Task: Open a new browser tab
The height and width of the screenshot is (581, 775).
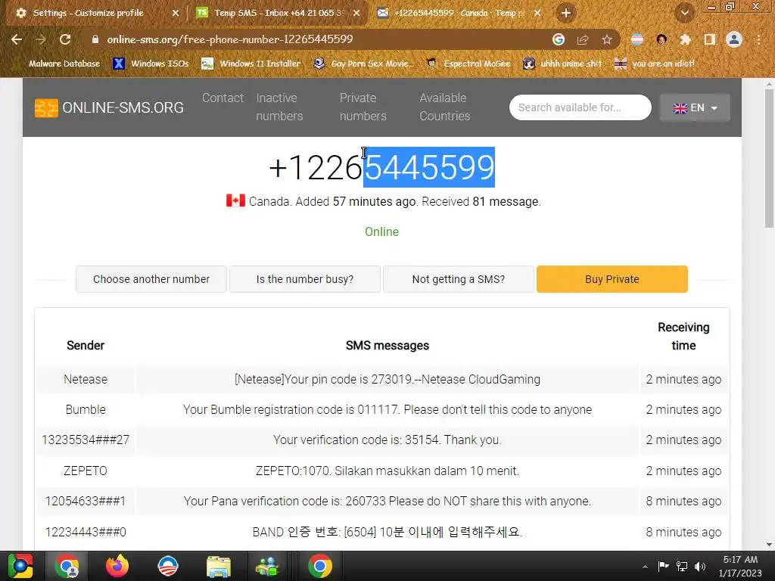Action: [566, 13]
